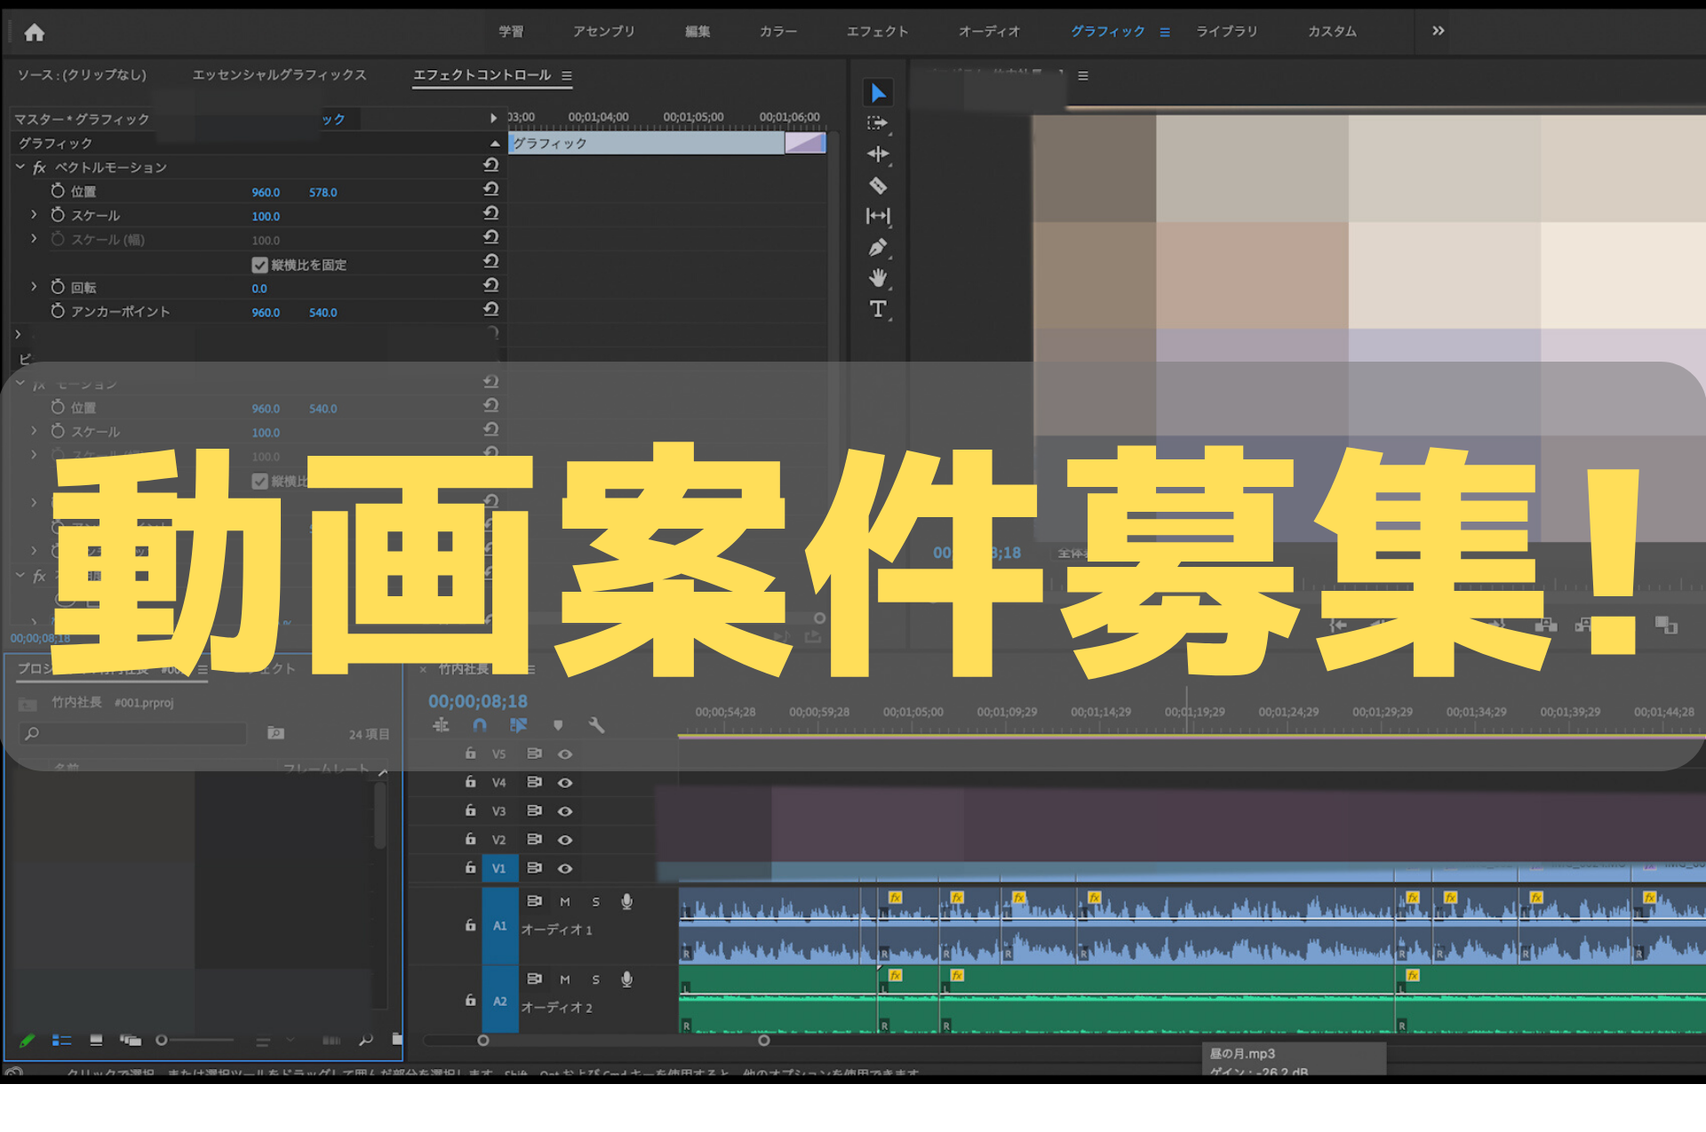1706x1132 pixels.
Task: Lock track V1 with padlock
Action: (x=471, y=867)
